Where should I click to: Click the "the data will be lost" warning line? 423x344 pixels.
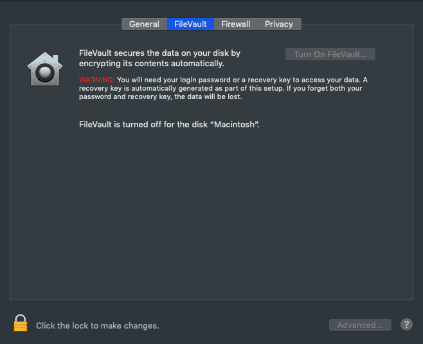tap(160, 96)
